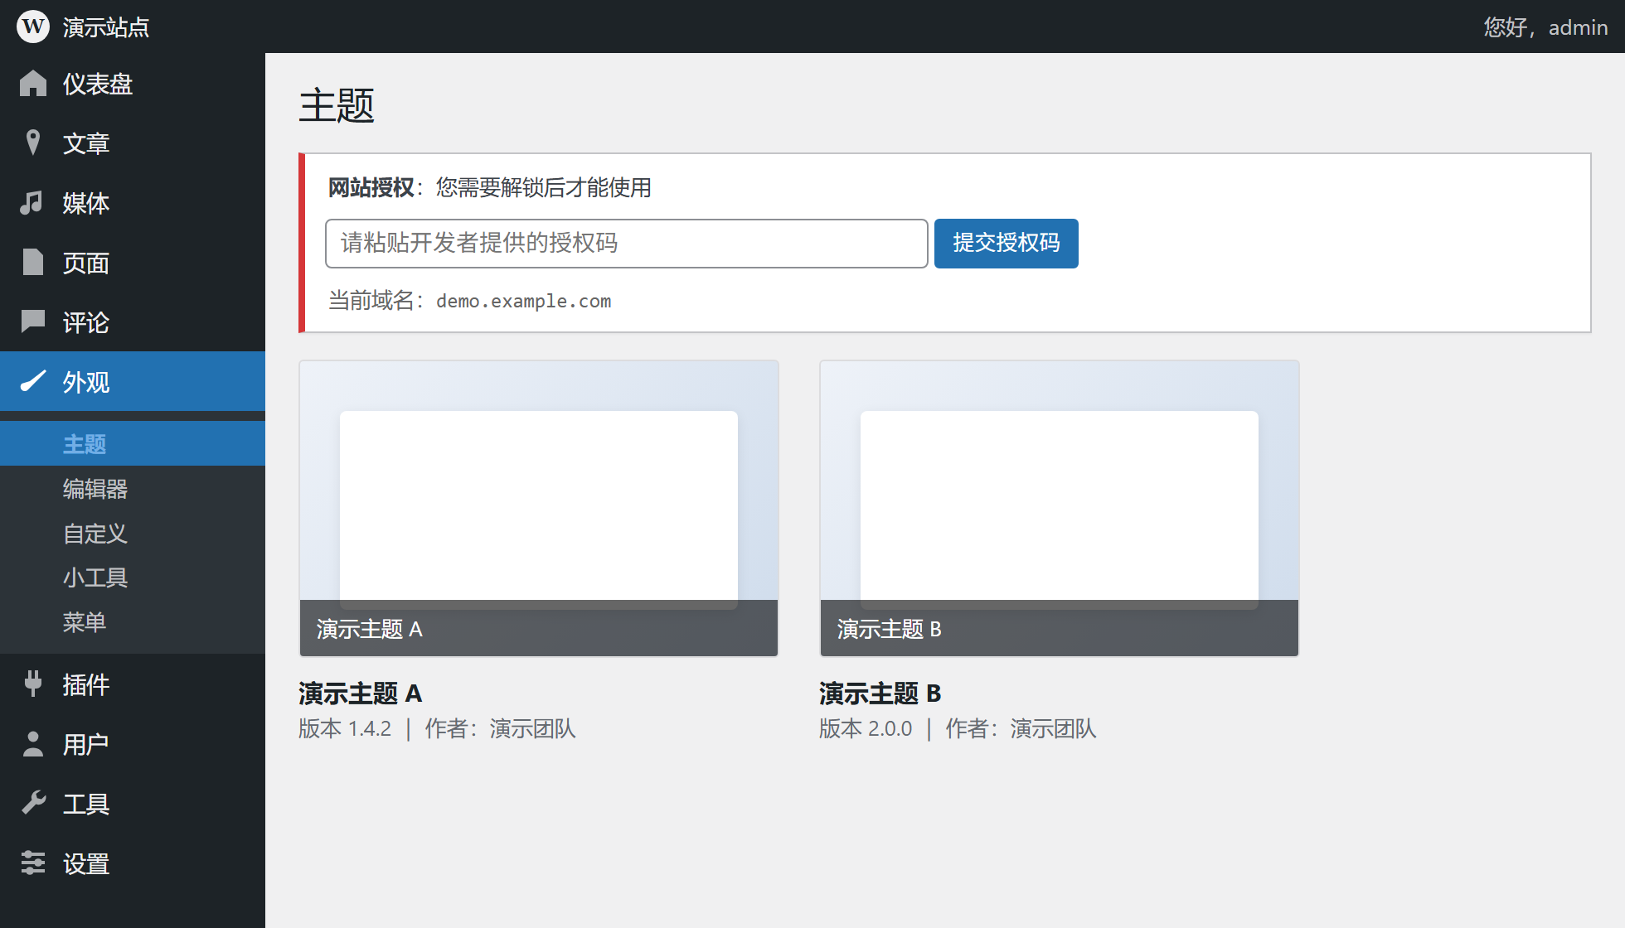
Task: Open the 用户 menu
Action: (x=133, y=743)
